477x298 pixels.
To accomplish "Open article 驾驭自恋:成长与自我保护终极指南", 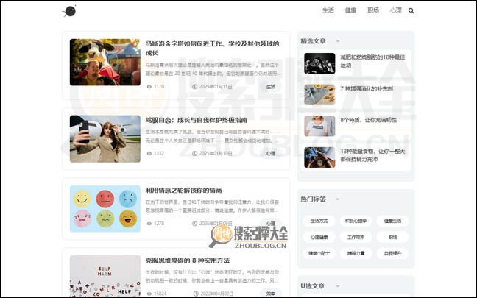I will click(197, 120).
